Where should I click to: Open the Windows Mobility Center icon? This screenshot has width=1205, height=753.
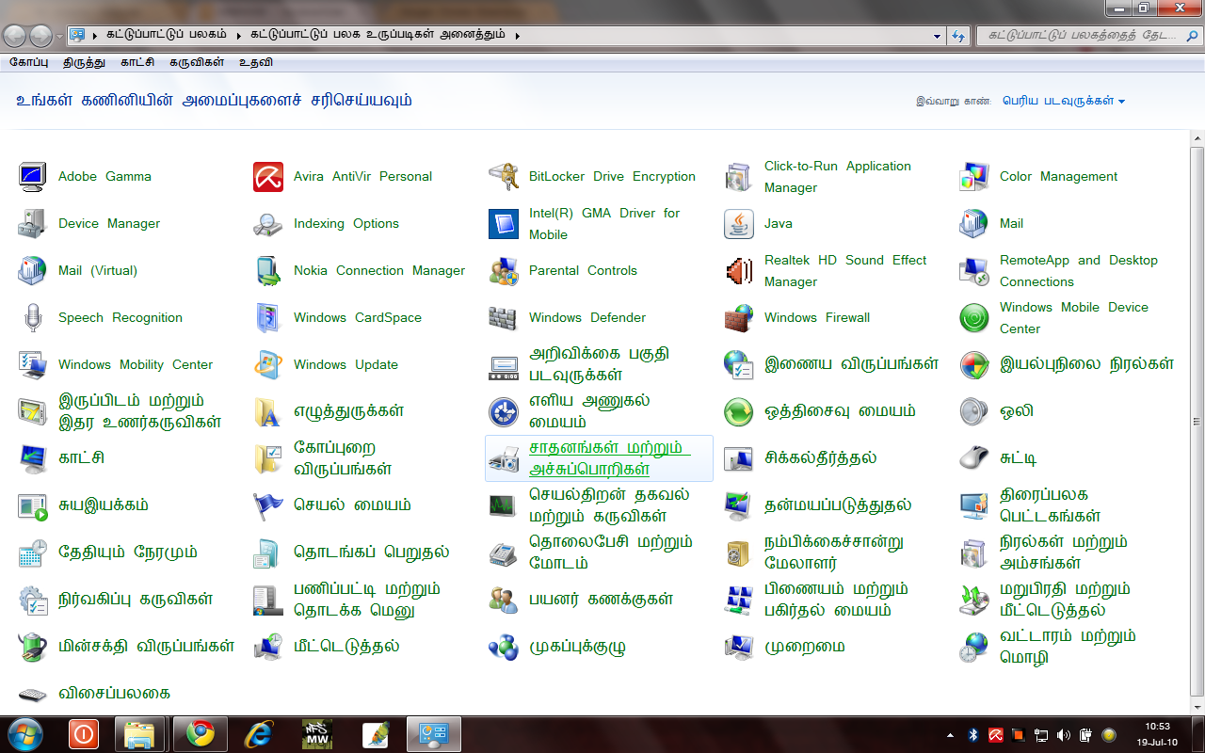33,365
